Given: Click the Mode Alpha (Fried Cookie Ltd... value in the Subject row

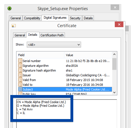Looking at the screenshot, I should tap(87, 89).
